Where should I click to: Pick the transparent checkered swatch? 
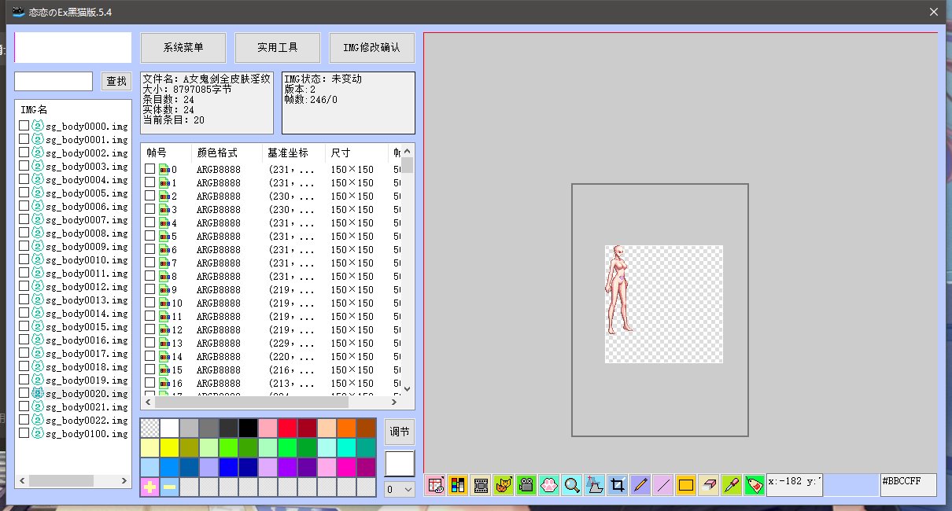pos(149,428)
